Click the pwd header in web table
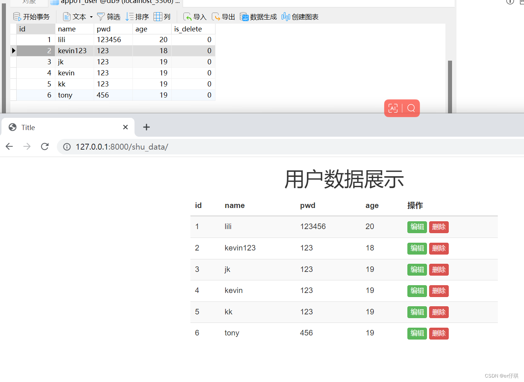Image resolution: width=524 pixels, height=382 pixels. click(307, 205)
